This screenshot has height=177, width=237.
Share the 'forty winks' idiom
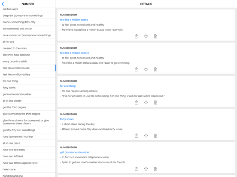coord(137,136)
